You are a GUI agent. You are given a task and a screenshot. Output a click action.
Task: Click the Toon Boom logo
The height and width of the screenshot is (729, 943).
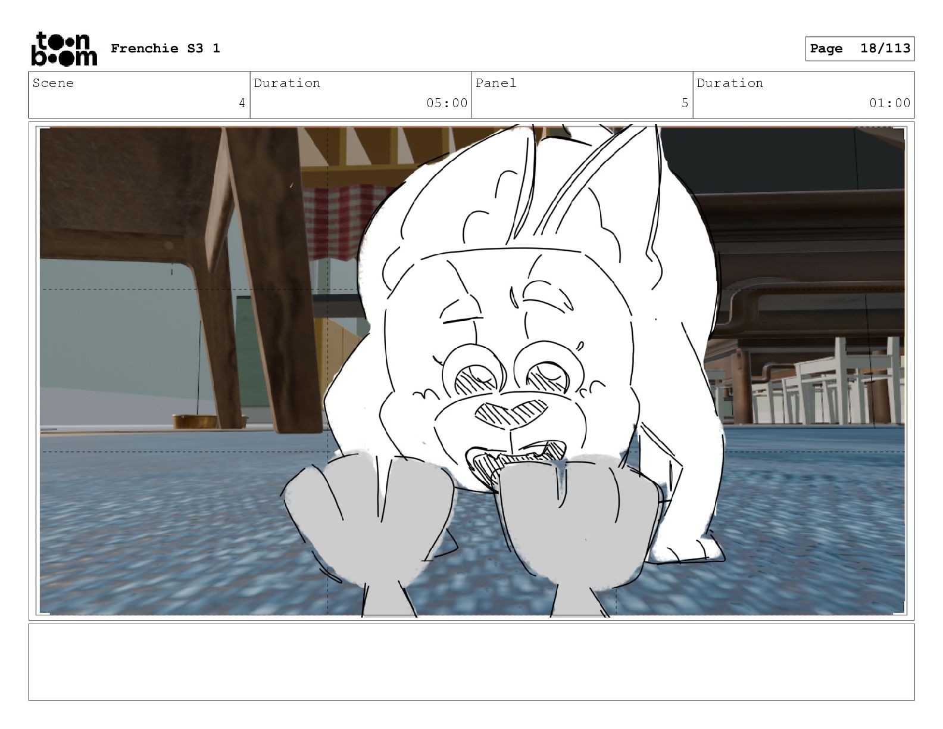(x=64, y=49)
